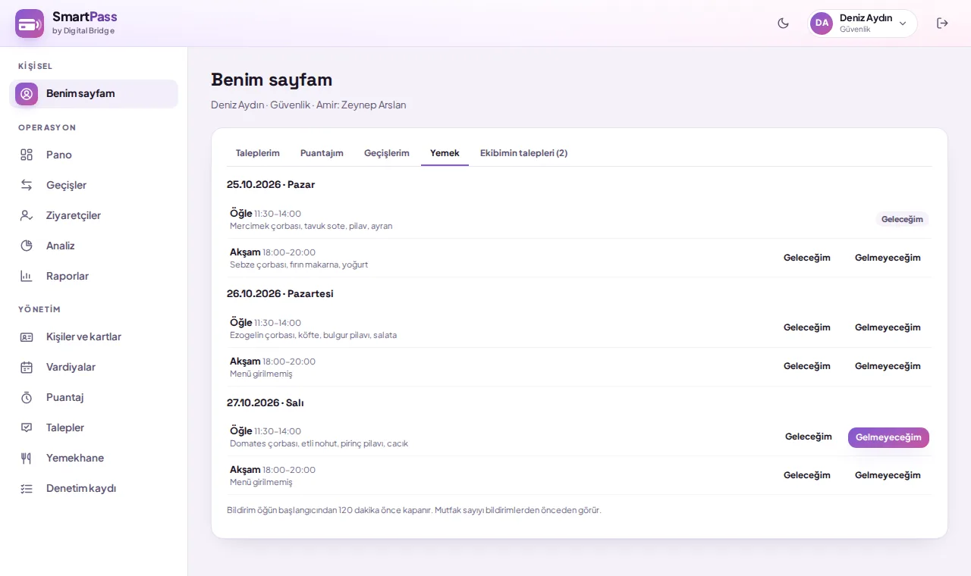
Task: Open the Ekibimin talepleri (2) tab
Action: [523, 153]
